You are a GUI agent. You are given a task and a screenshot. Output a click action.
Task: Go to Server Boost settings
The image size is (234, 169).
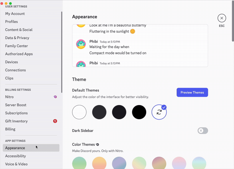[x=31, y=105]
